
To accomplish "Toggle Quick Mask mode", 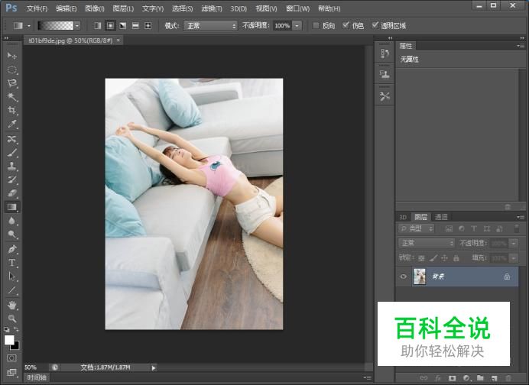I will tap(11, 357).
